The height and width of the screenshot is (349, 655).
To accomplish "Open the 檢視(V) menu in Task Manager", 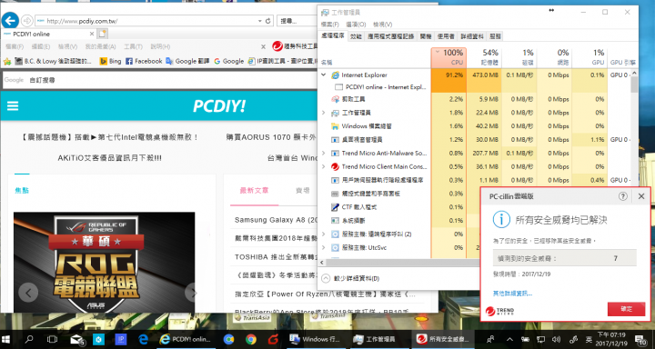I will [x=383, y=25].
